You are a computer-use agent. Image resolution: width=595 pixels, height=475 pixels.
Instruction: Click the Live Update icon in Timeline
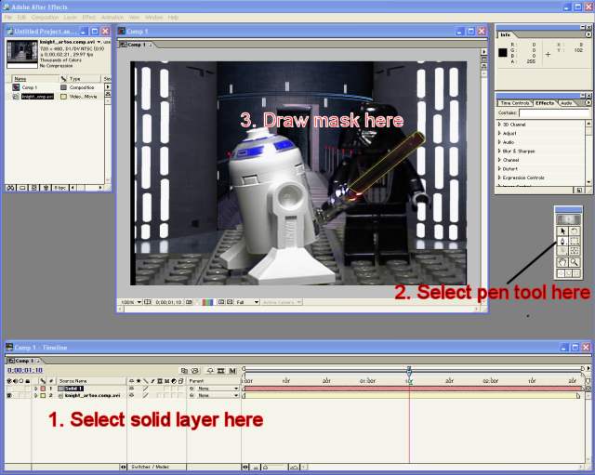tap(184, 371)
